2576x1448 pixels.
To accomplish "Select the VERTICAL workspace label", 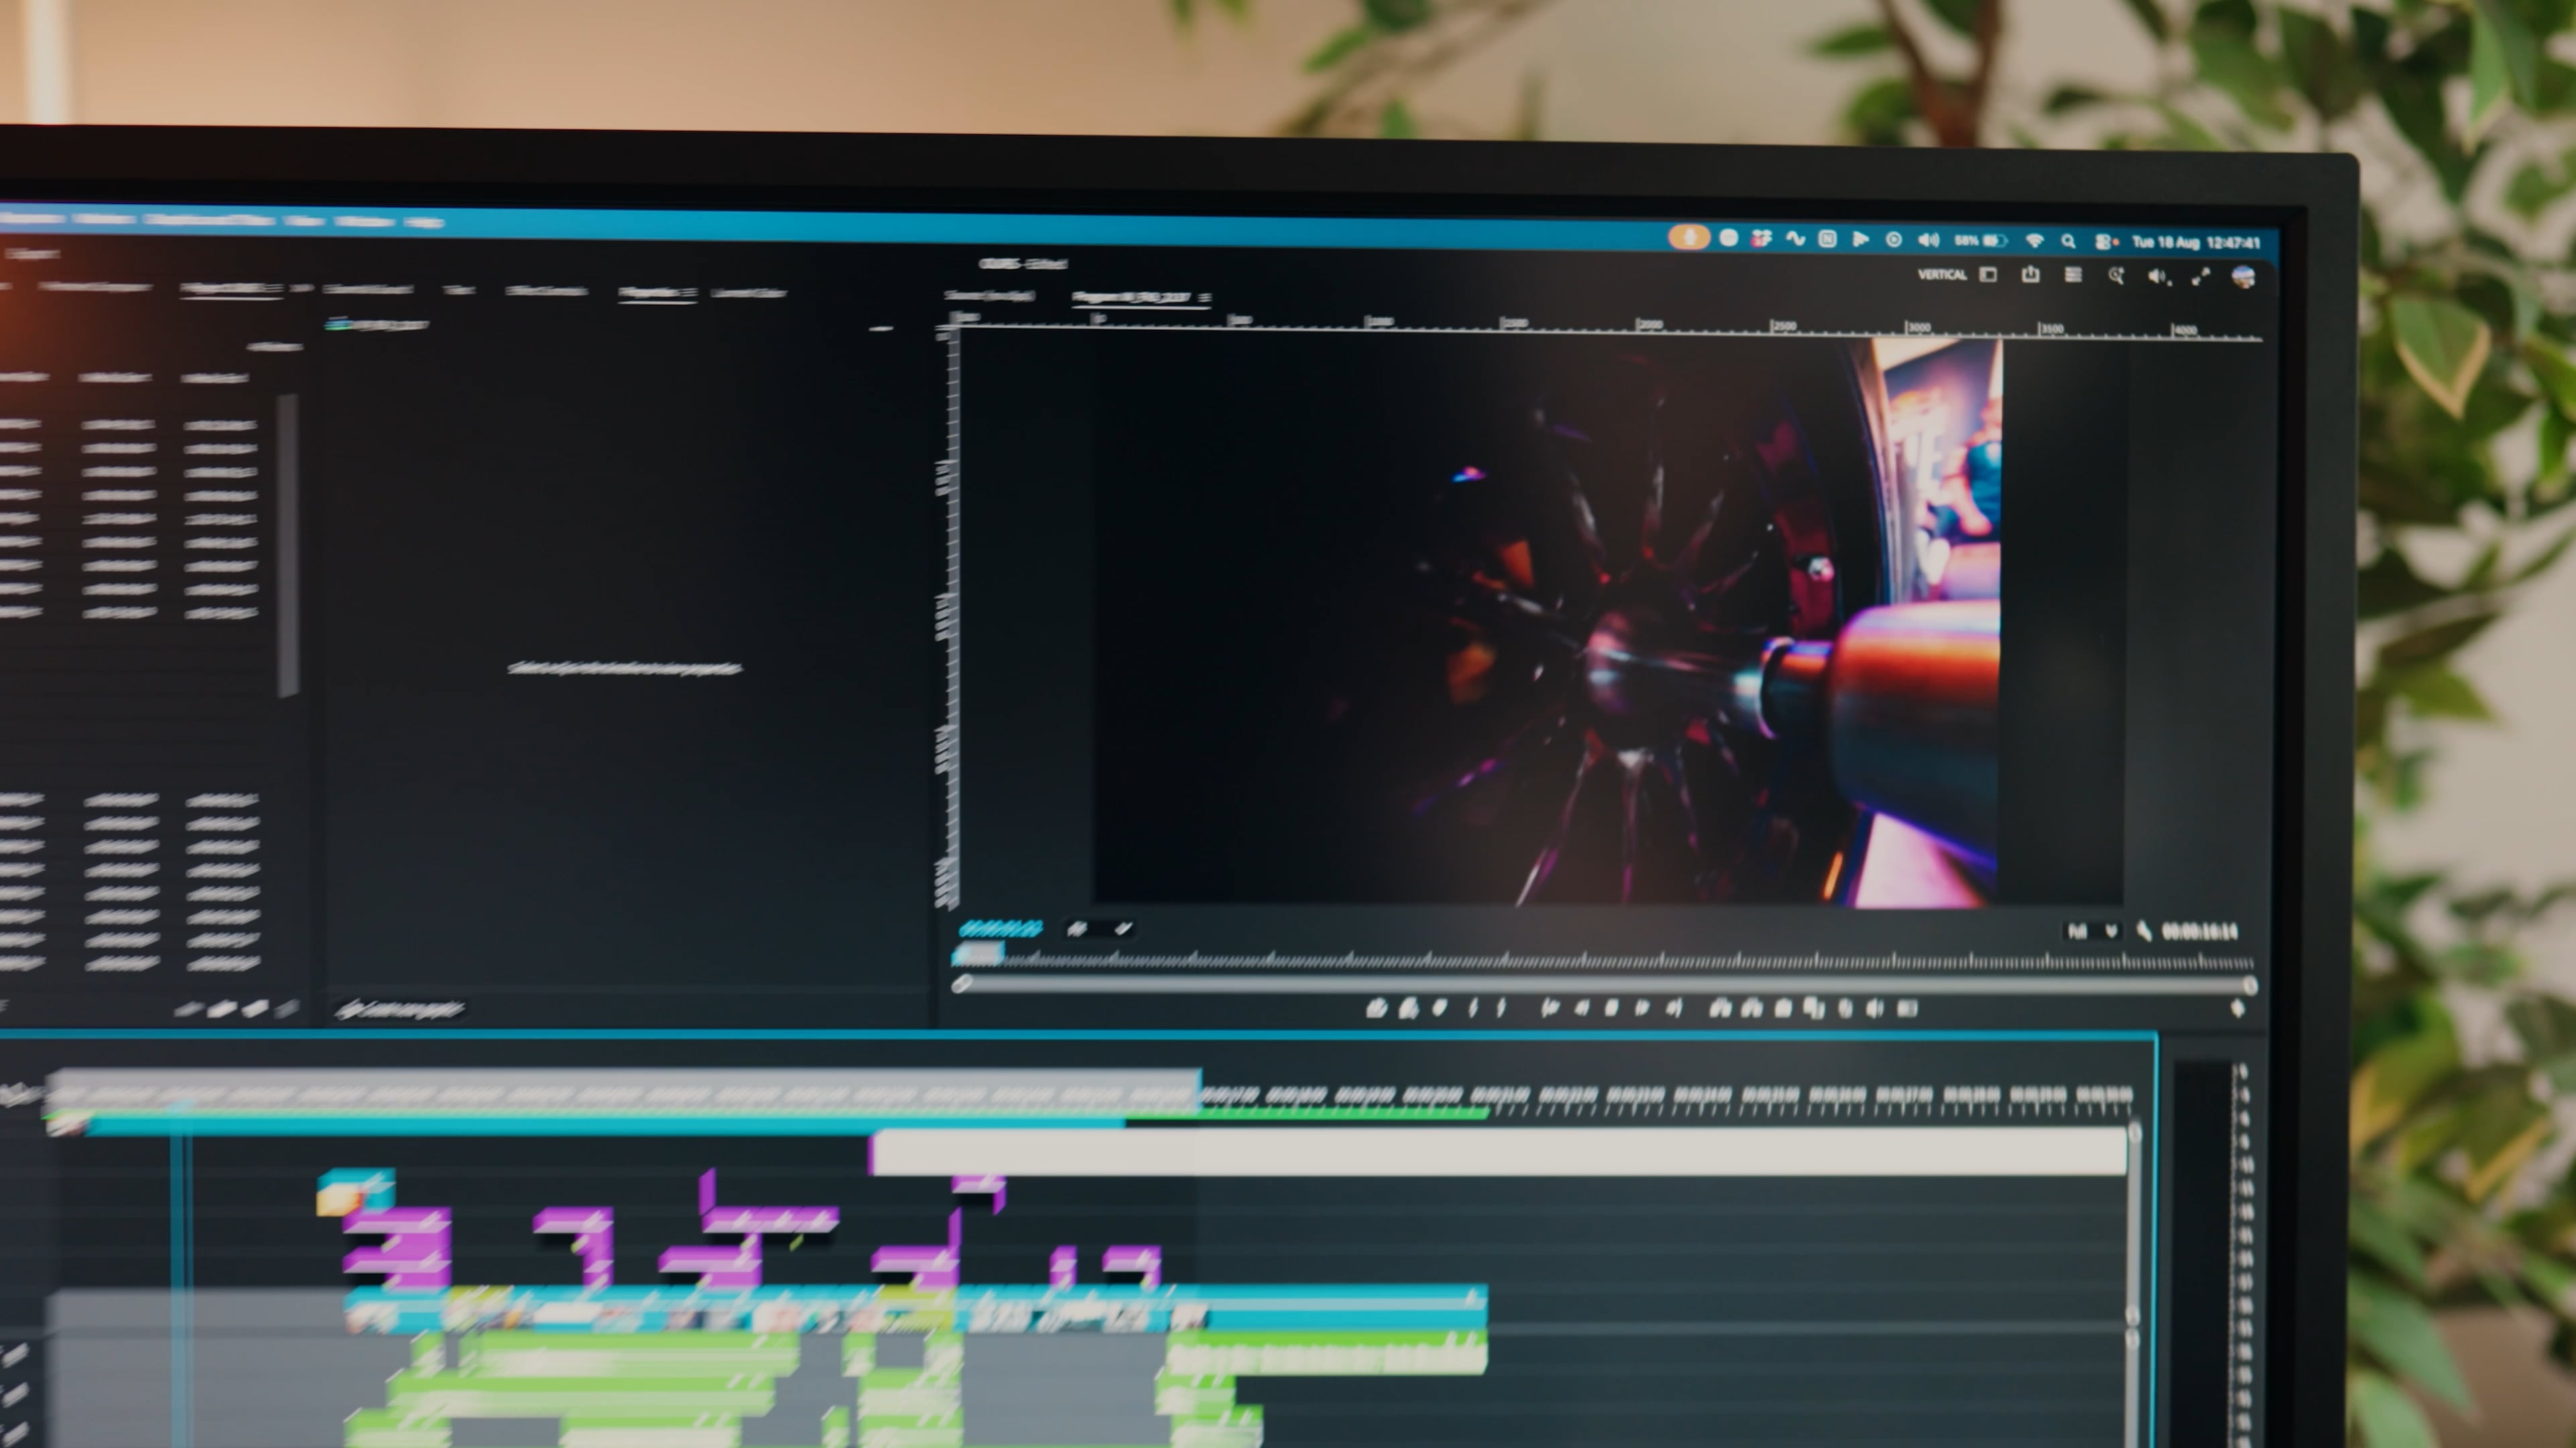I will (x=1942, y=275).
